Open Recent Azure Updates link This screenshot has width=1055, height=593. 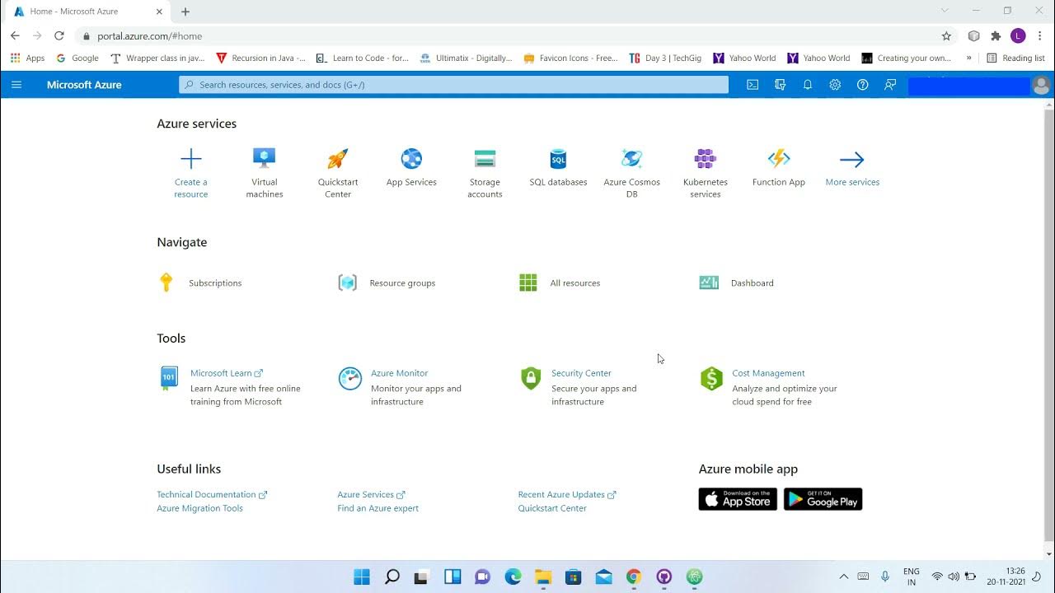(567, 495)
